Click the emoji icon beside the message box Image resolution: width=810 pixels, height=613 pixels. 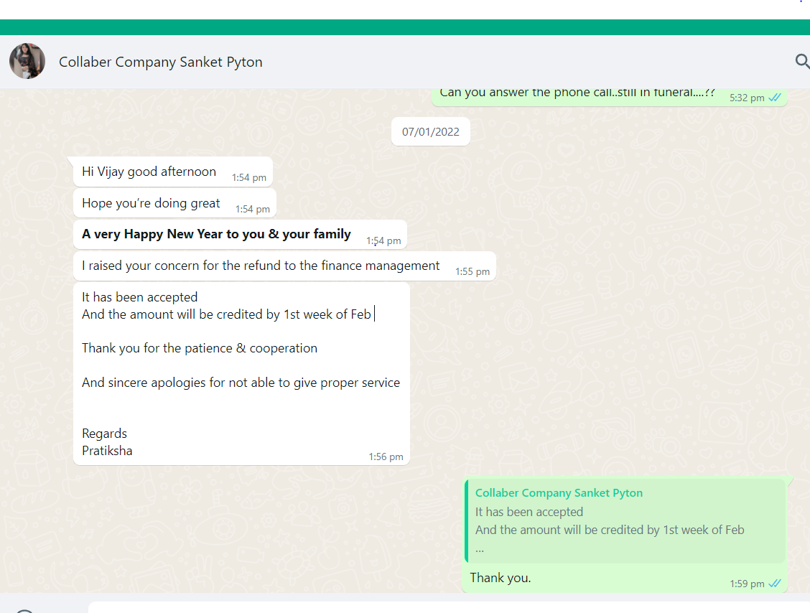coord(24,610)
